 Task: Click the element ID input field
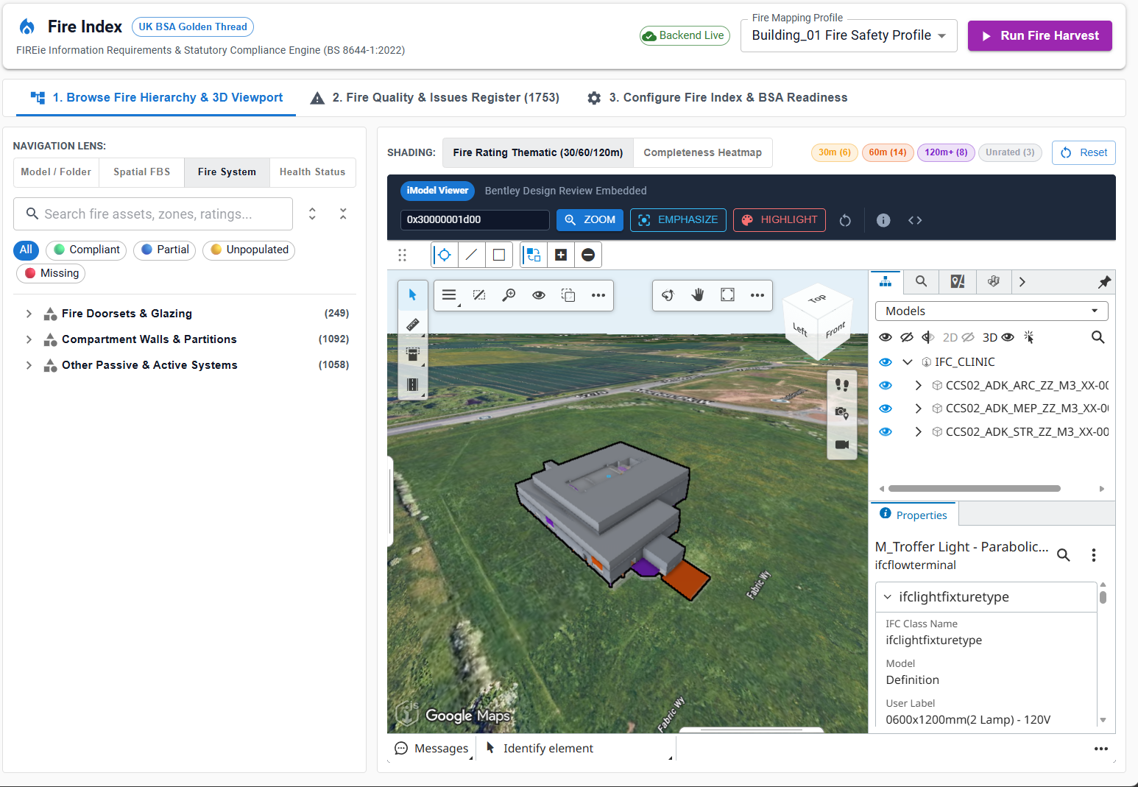(x=475, y=220)
